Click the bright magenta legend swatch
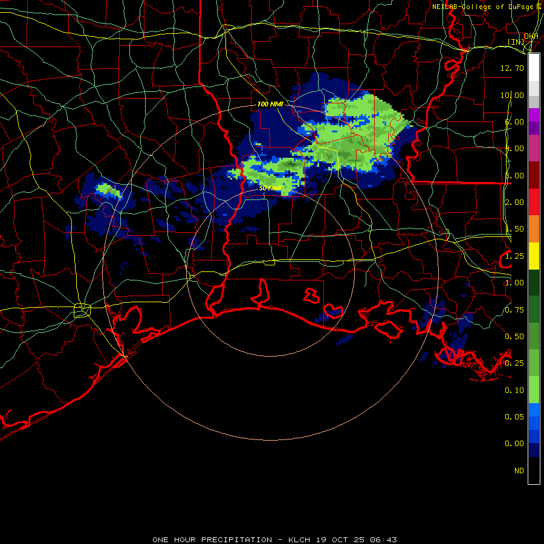The image size is (544, 544). 534,115
